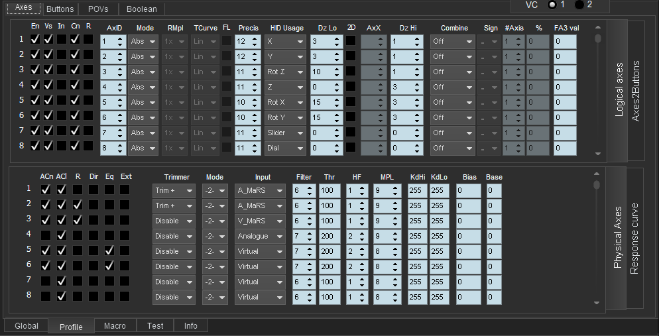The width and height of the screenshot is (659, 336).
Task: Increase HF value for physical axis 5
Action: coord(362,249)
